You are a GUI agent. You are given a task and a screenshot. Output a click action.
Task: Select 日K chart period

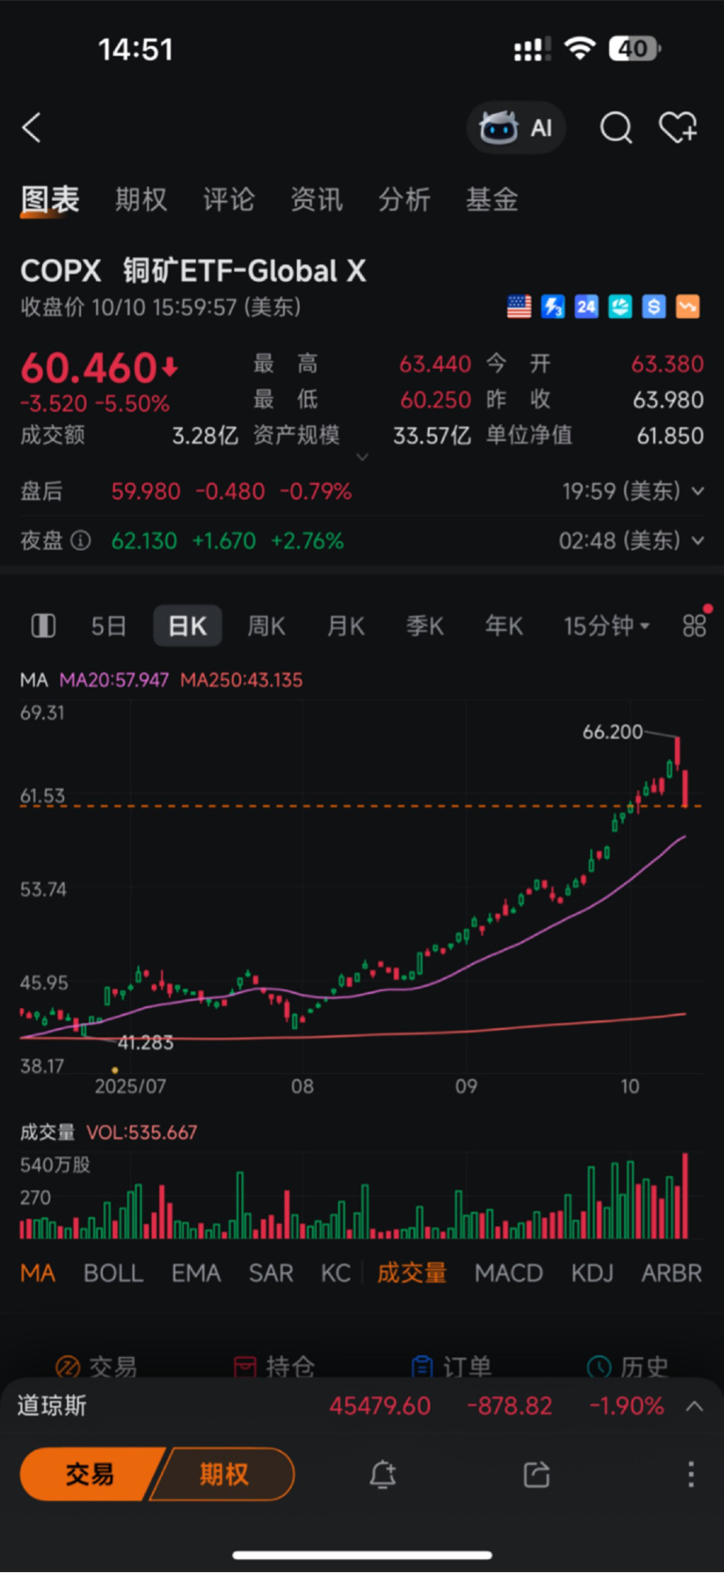(x=188, y=625)
